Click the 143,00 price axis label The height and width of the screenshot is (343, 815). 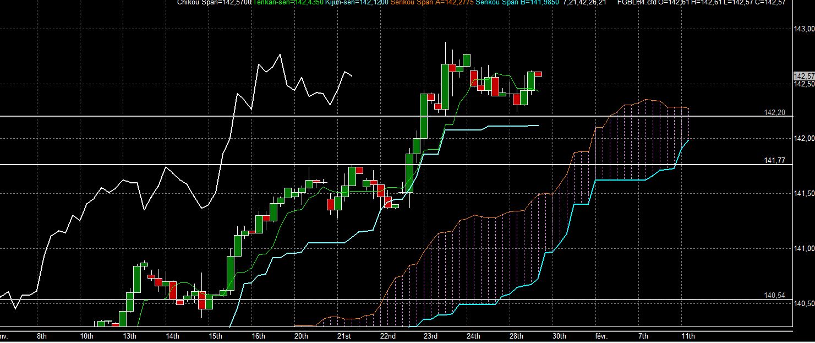[x=804, y=29]
